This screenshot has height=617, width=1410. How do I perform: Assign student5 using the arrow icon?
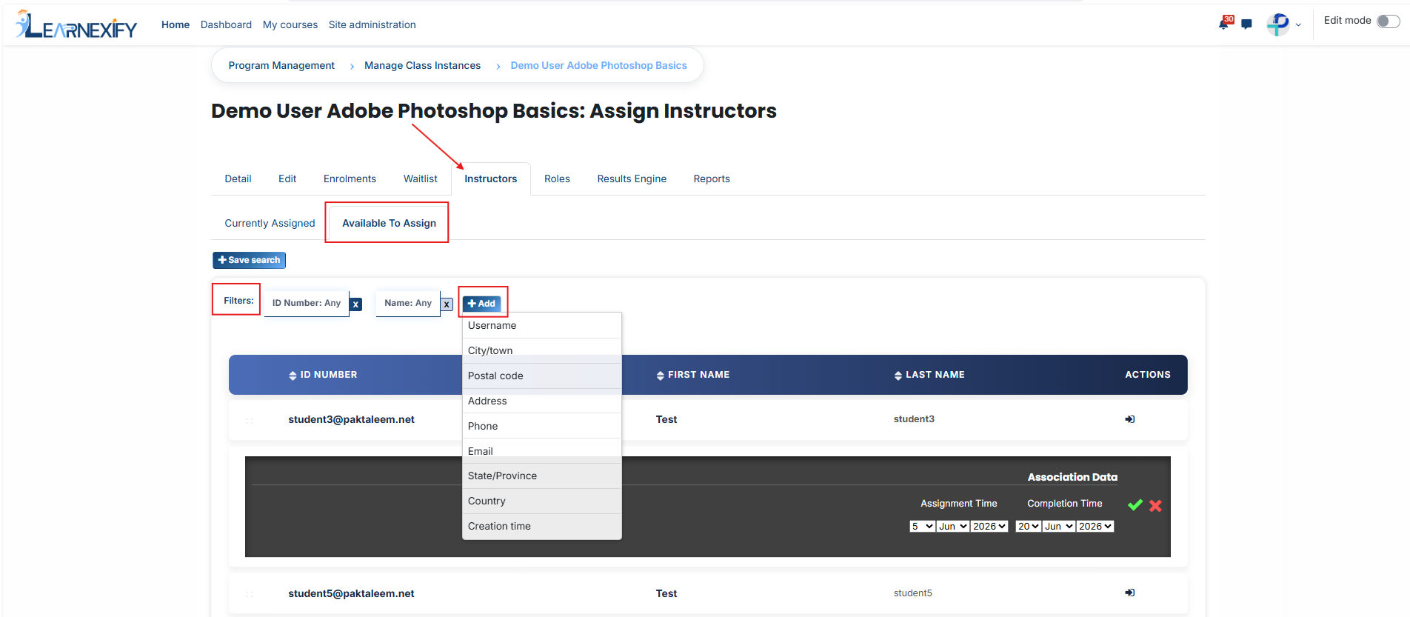[x=1130, y=593]
